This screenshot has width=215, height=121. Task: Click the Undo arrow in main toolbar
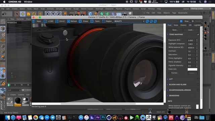pyautogui.click(x=4, y=14)
